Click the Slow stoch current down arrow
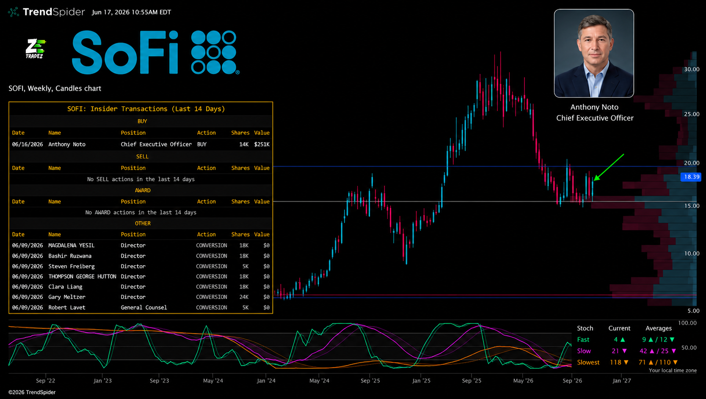Screen dimensions: 706x399 (624, 351)
